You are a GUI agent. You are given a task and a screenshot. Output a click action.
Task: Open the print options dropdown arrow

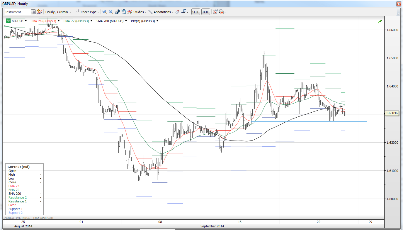coord(225,12)
